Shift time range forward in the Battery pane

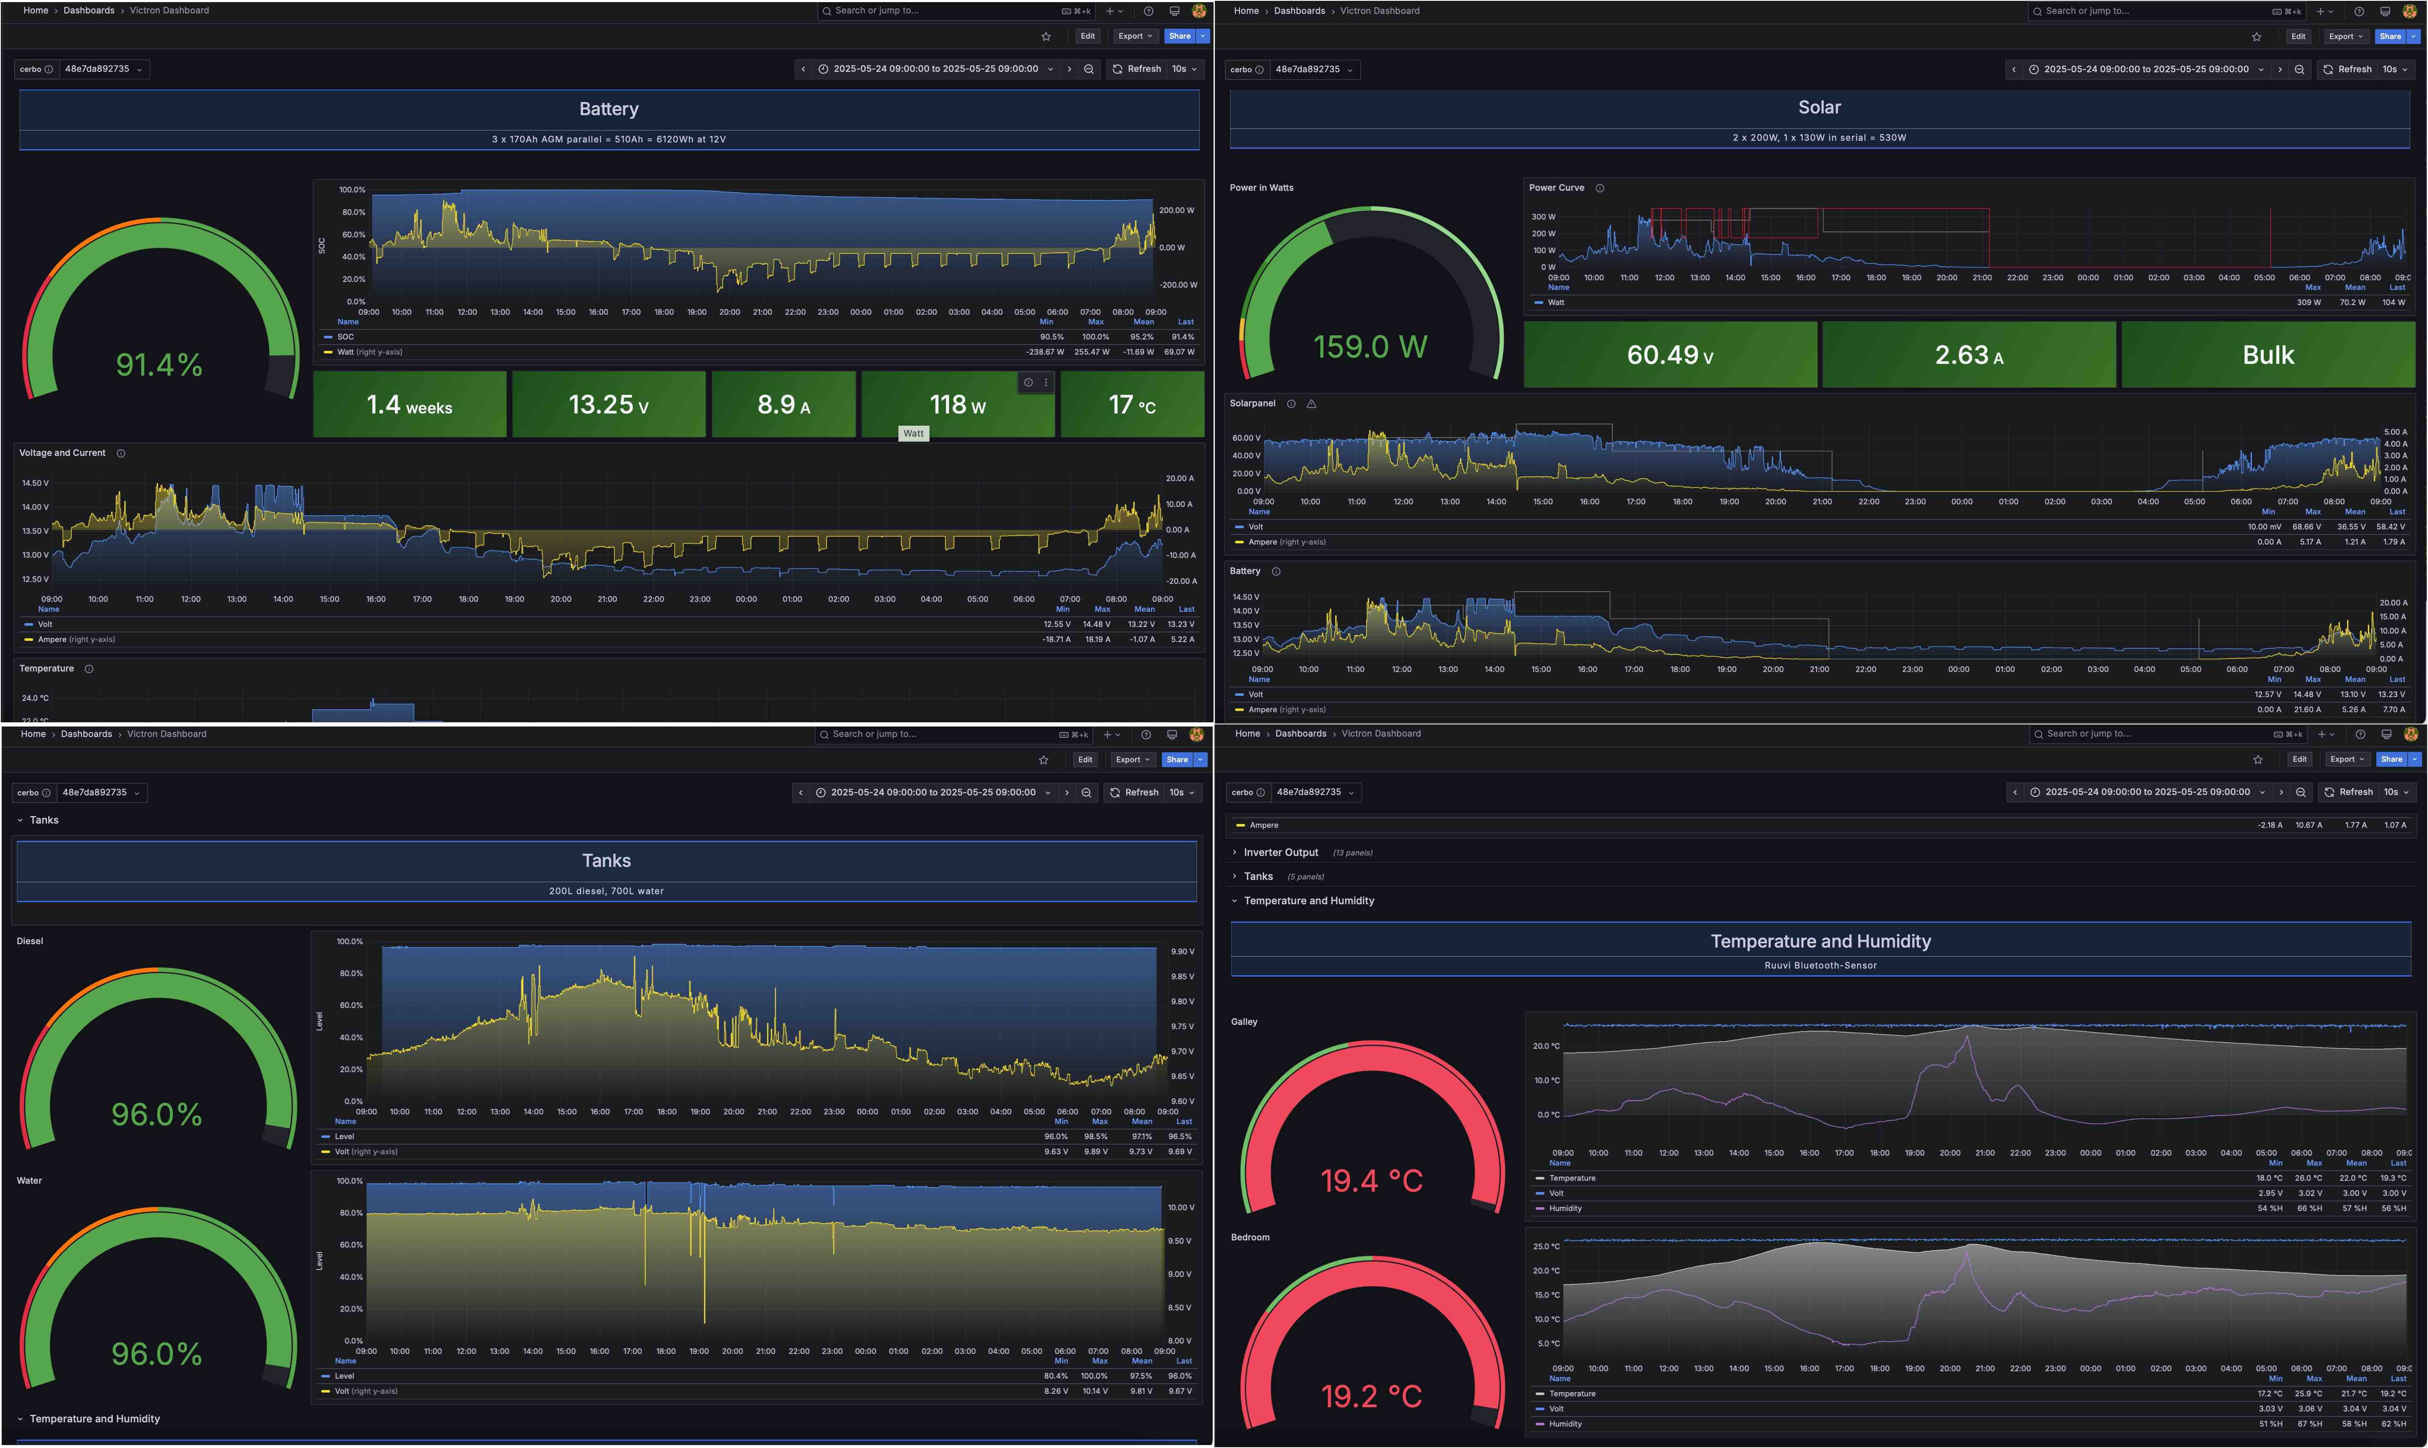click(x=1069, y=69)
